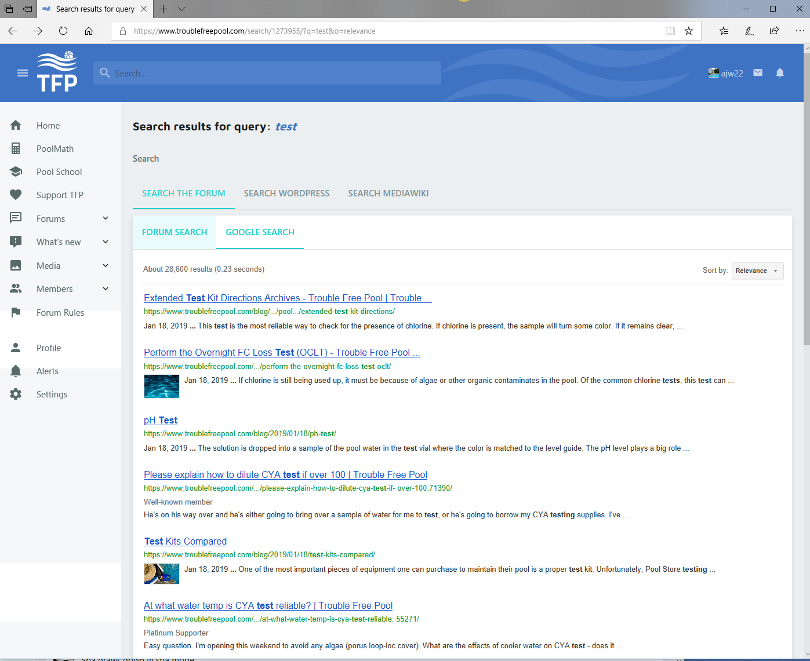
Task: Click the browser address bar URL
Action: click(x=255, y=31)
